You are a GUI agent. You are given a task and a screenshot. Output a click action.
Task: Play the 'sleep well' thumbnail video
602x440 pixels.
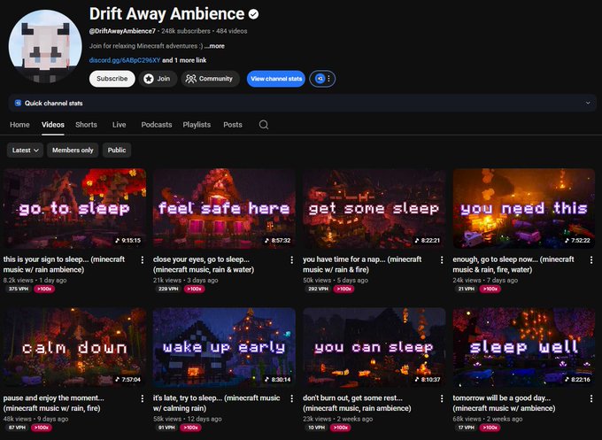[x=524, y=347]
